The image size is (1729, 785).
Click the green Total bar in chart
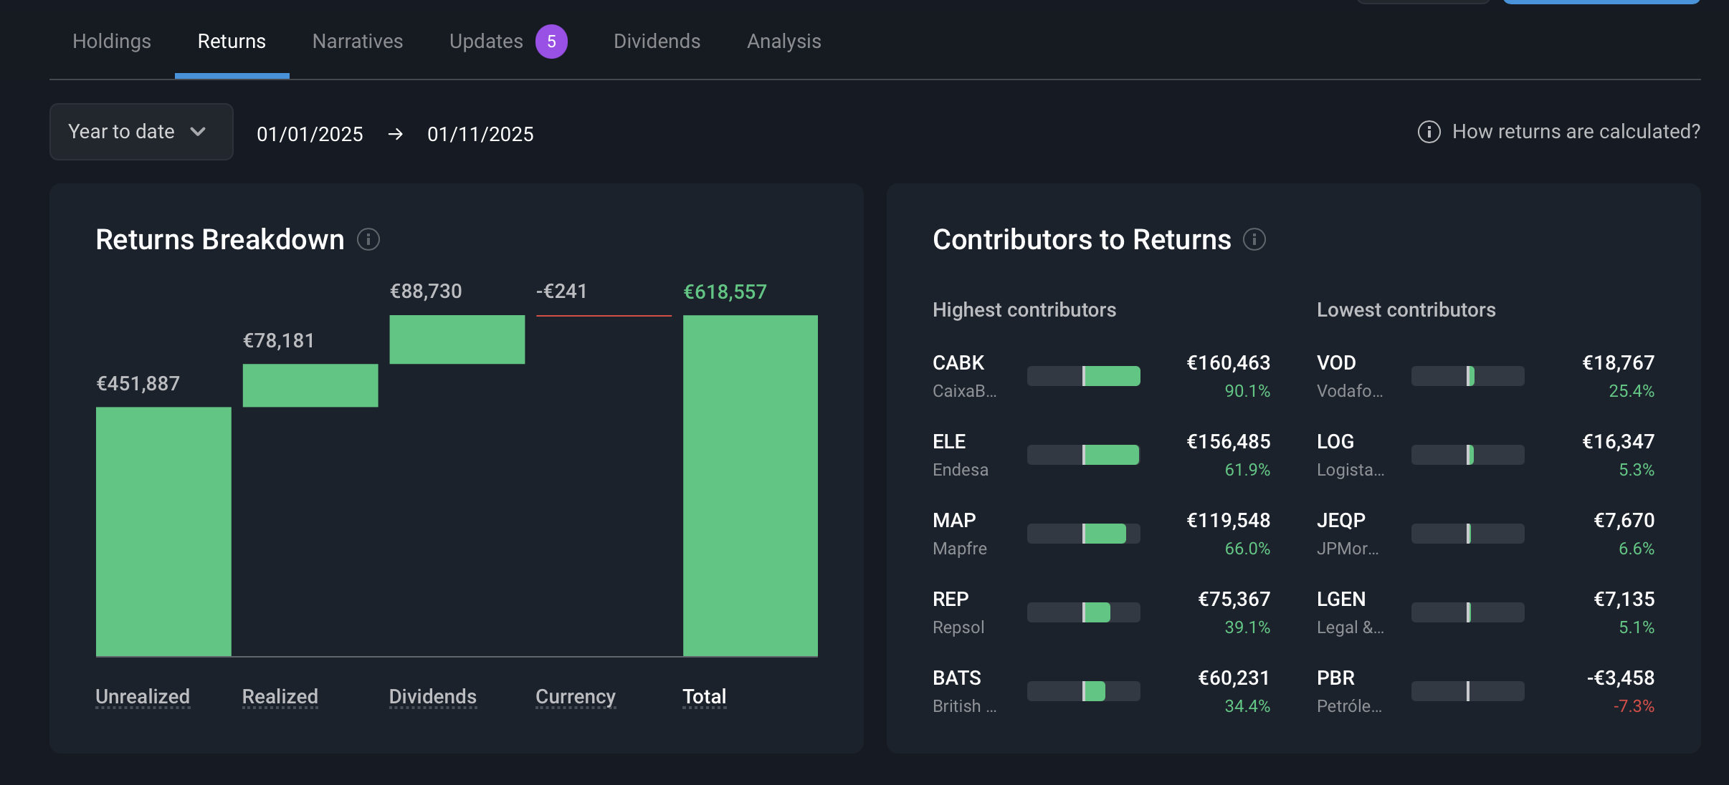750,485
